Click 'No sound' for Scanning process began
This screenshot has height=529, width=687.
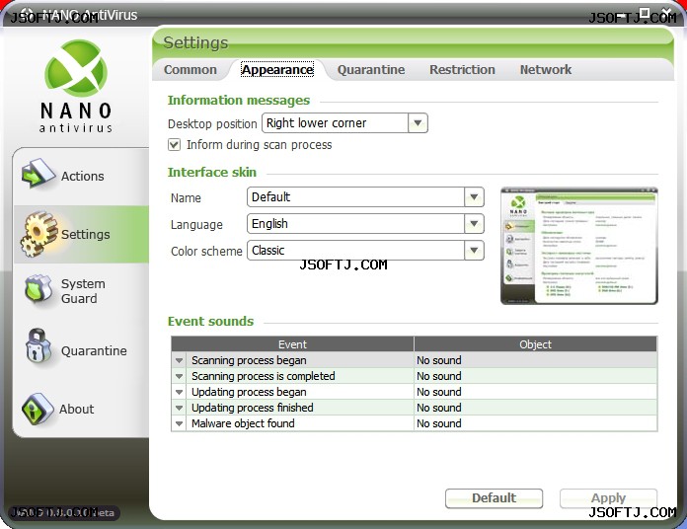click(439, 360)
